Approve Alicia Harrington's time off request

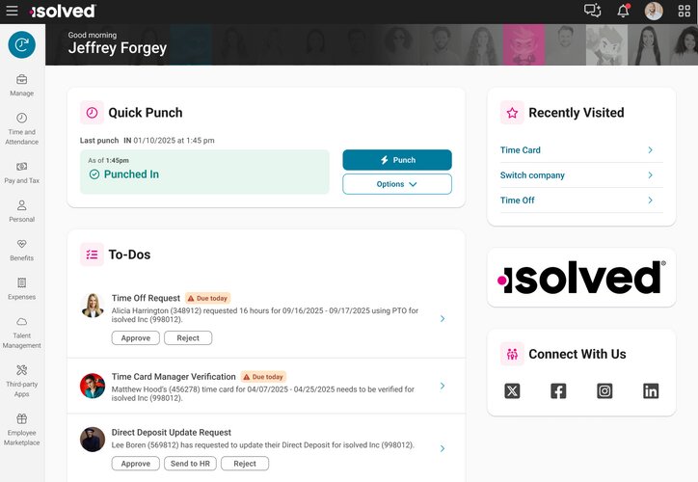[x=136, y=338]
